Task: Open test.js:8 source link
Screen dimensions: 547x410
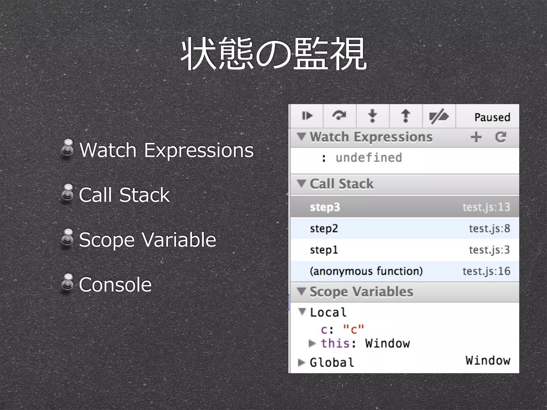Action: 490,228
